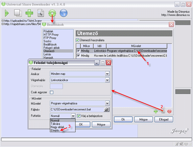Open Socks settings category

[47, 41]
